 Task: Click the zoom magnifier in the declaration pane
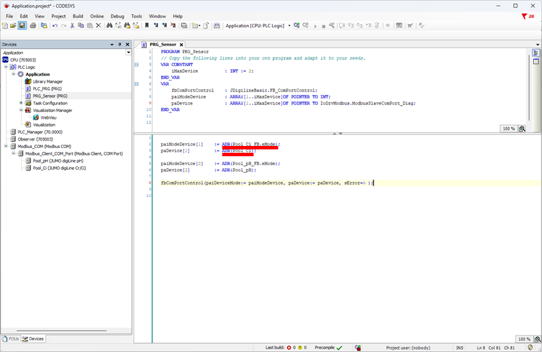coord(522,128)
